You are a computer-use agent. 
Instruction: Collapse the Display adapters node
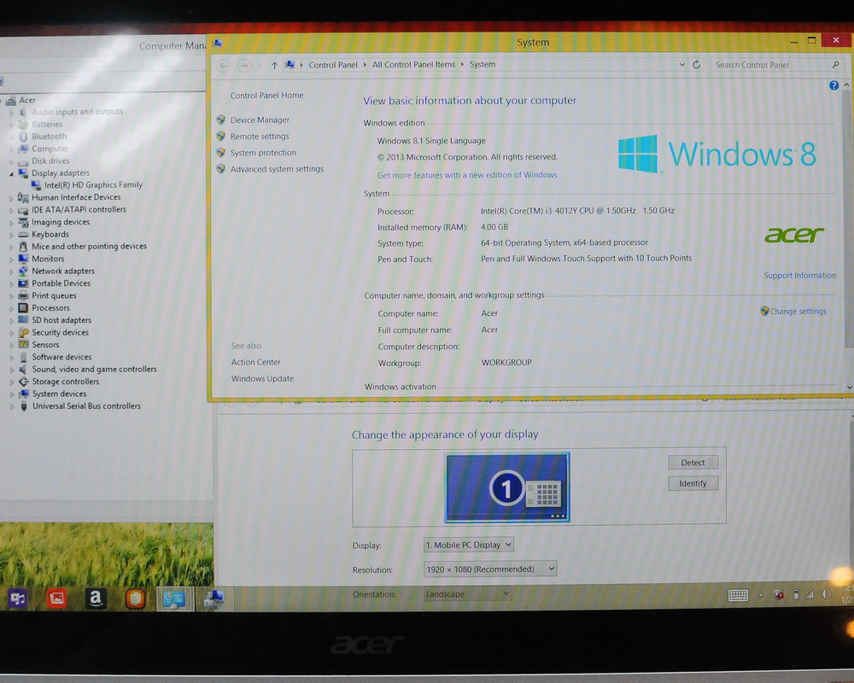click(11, 174)
